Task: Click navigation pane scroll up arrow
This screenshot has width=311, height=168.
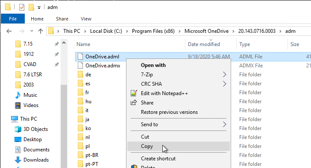Action: click(x=64, y=43)
